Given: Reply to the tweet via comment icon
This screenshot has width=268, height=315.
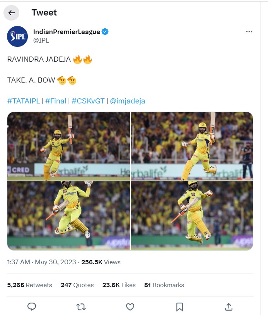Looking at the screenshot, I should tap(32, 307).
